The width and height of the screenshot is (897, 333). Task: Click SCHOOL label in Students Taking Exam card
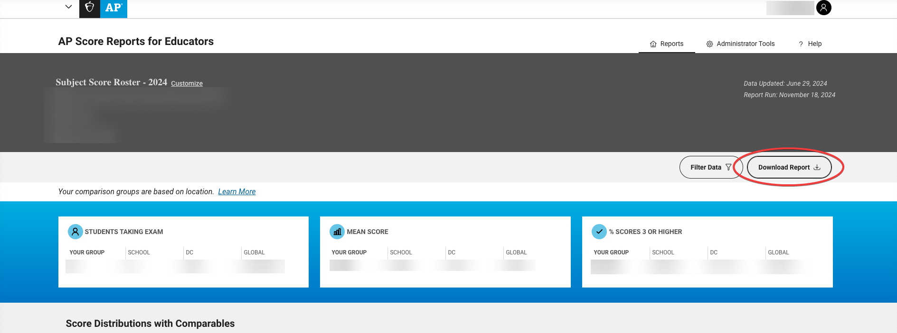(x=139, y=252)
